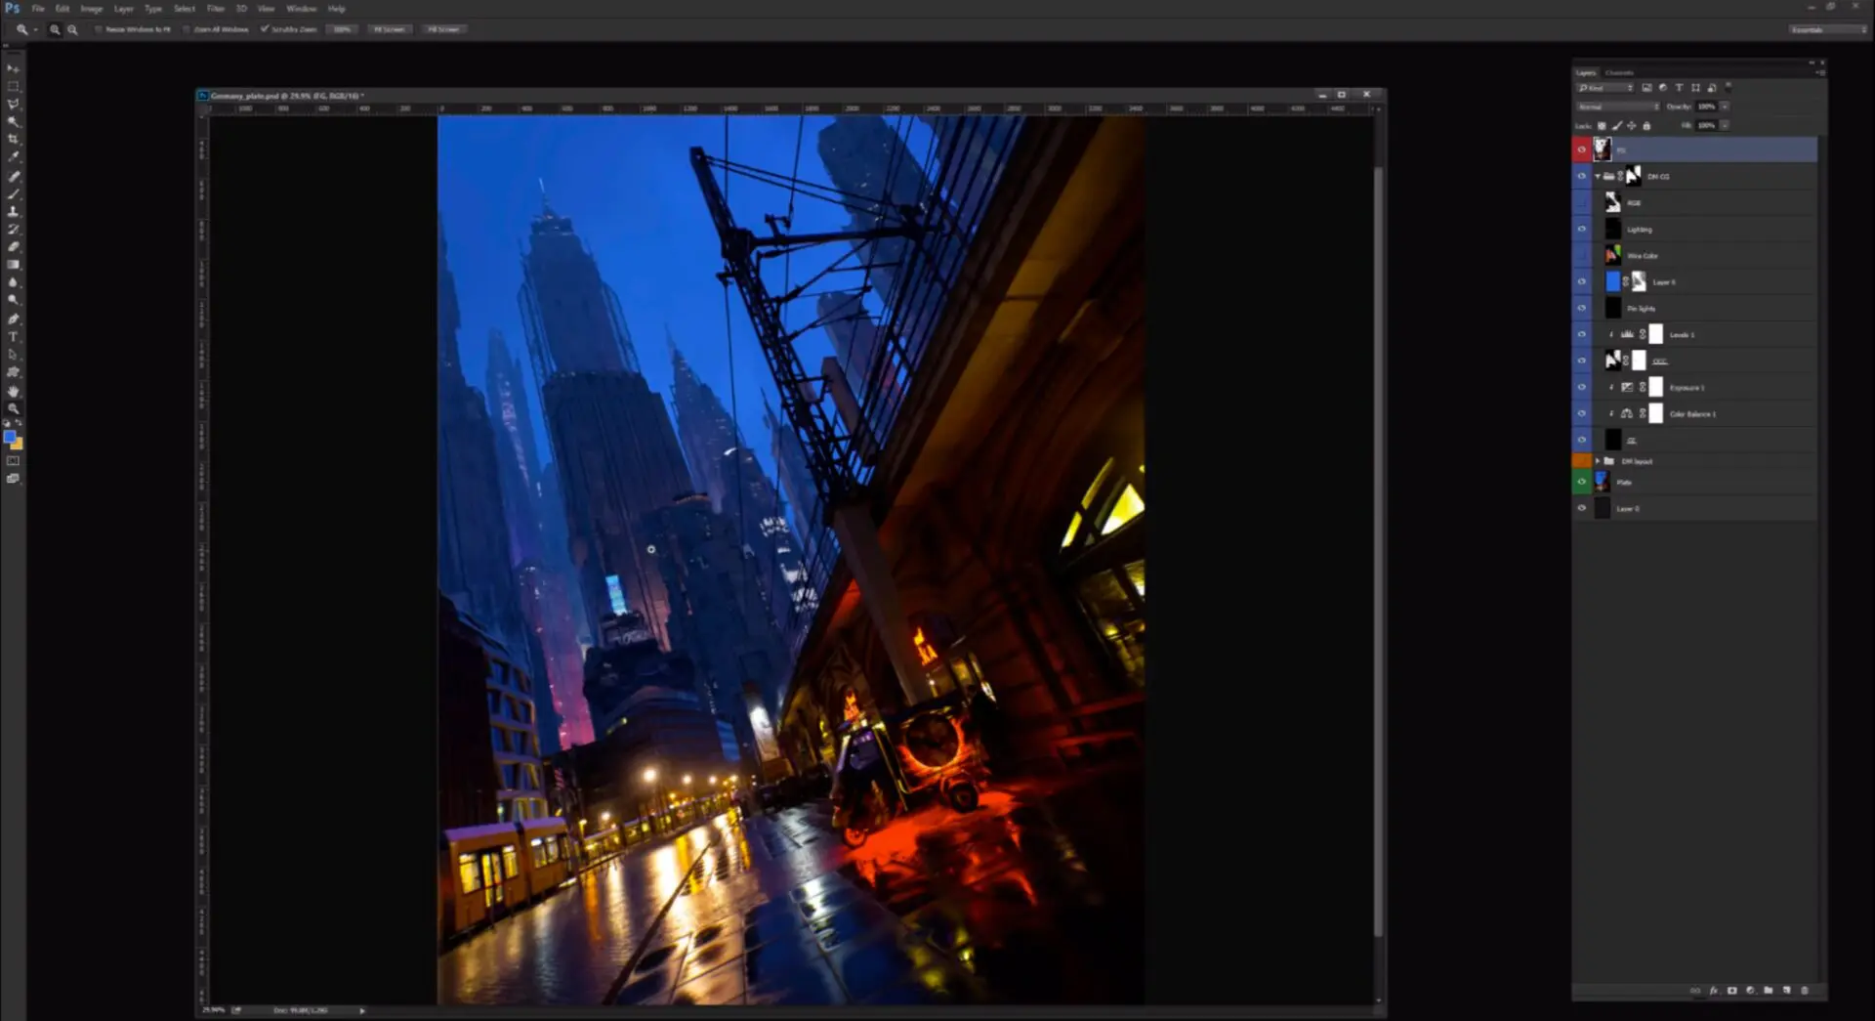Select the Quick Selection tool
This screenshot has width=1875, height=1021.
[13, 122]
